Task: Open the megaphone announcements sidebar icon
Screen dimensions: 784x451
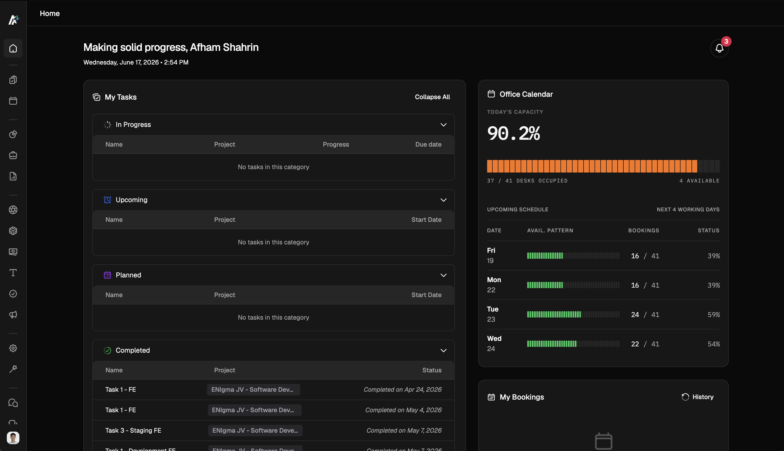Action: click(13, 315)
